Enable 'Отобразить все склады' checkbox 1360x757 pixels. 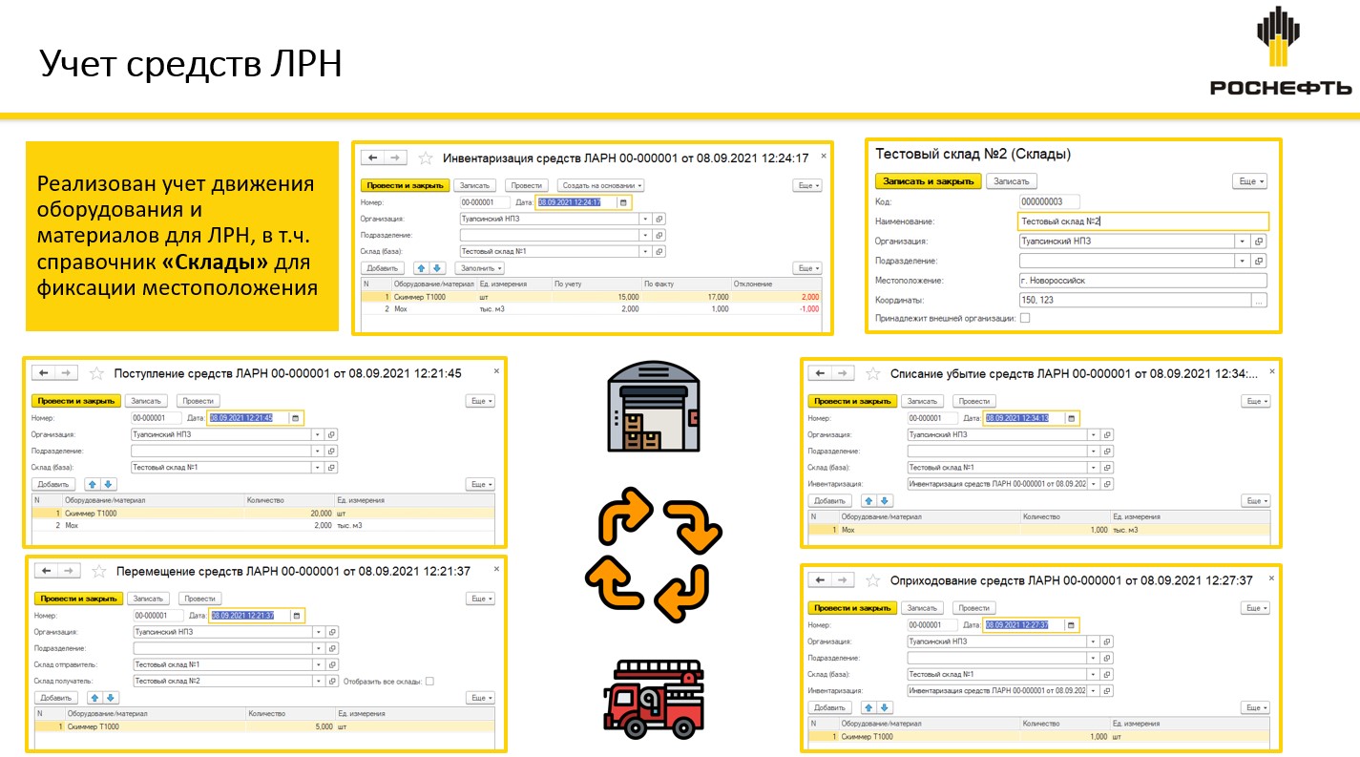(429, 681)
